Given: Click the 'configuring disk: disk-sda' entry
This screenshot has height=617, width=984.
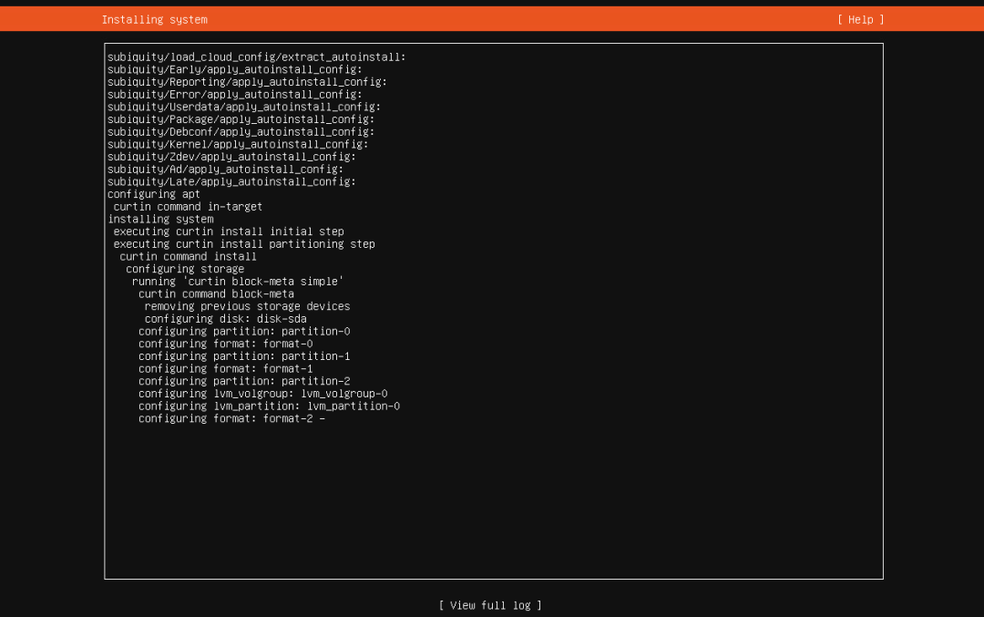Looking at the screenshot, I should (225, 319).
